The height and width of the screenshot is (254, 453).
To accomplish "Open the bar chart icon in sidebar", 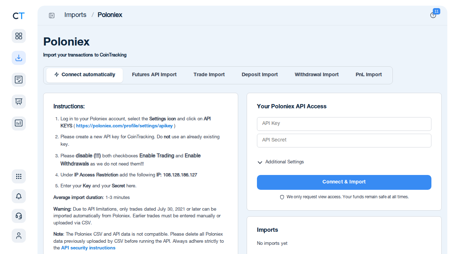I will pyautogui.click(x=19, y=123).
